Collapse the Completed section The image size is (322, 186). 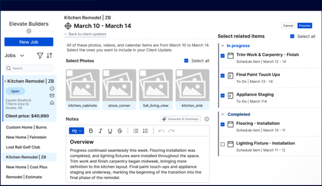point(222,114)
